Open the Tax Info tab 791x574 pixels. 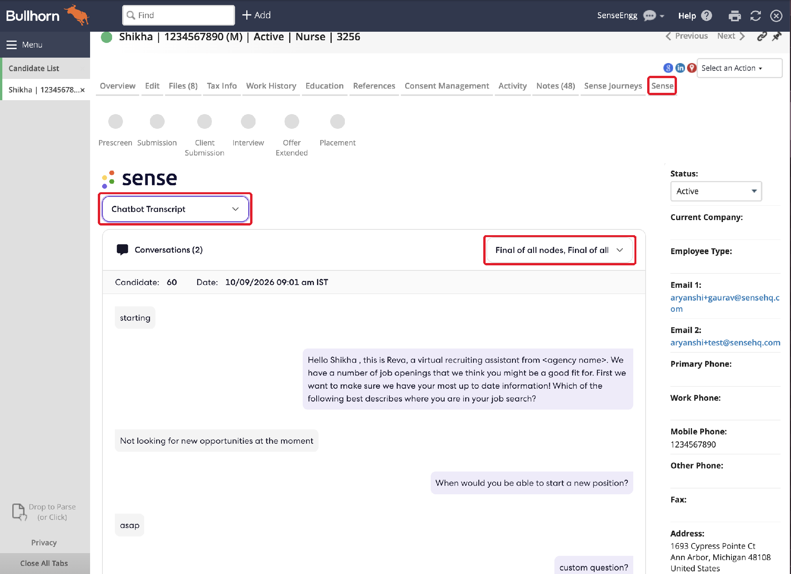[x=222, y=86]
